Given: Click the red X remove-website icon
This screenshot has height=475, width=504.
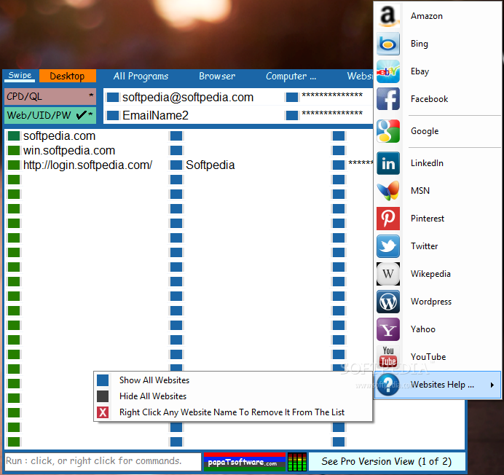Looking at the screenshot, I should click(x=103, y=412).
